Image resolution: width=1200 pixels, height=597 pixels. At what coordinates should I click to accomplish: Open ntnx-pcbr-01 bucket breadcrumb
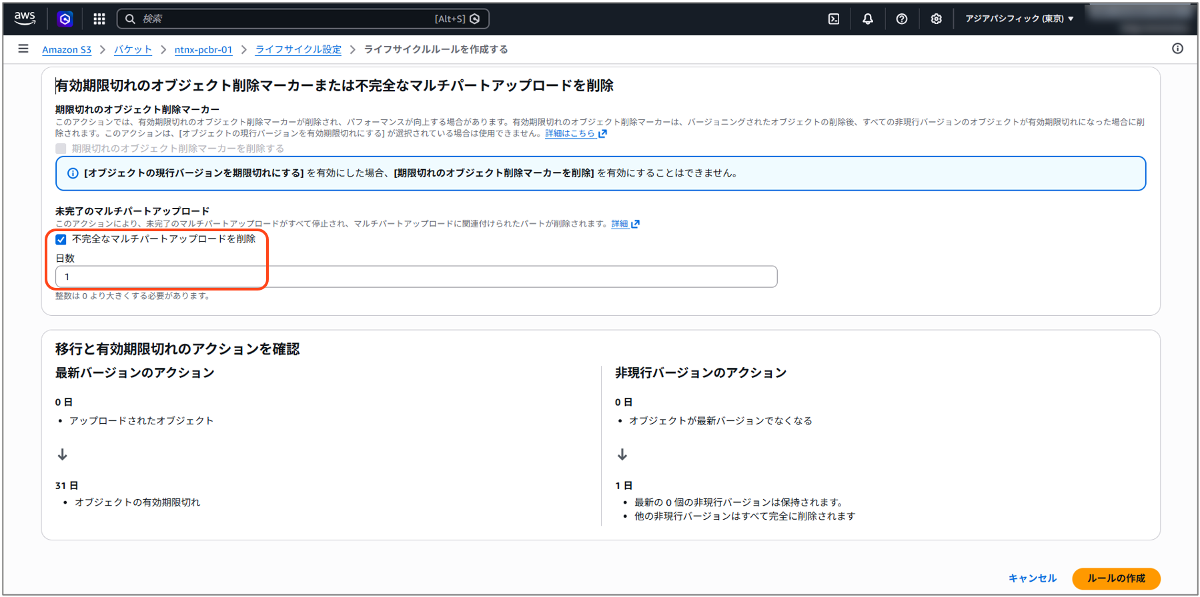click(x=203, y=49)
